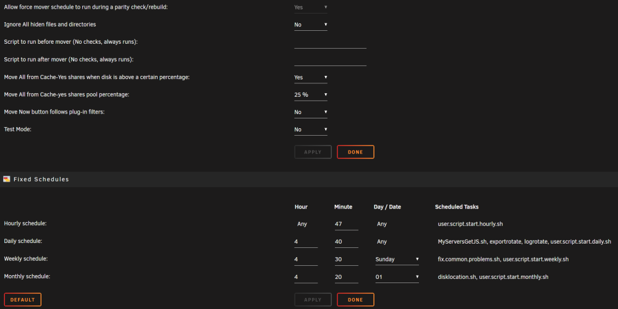Open the Move Now button follows filters dropdown

(x=311, y=112)
